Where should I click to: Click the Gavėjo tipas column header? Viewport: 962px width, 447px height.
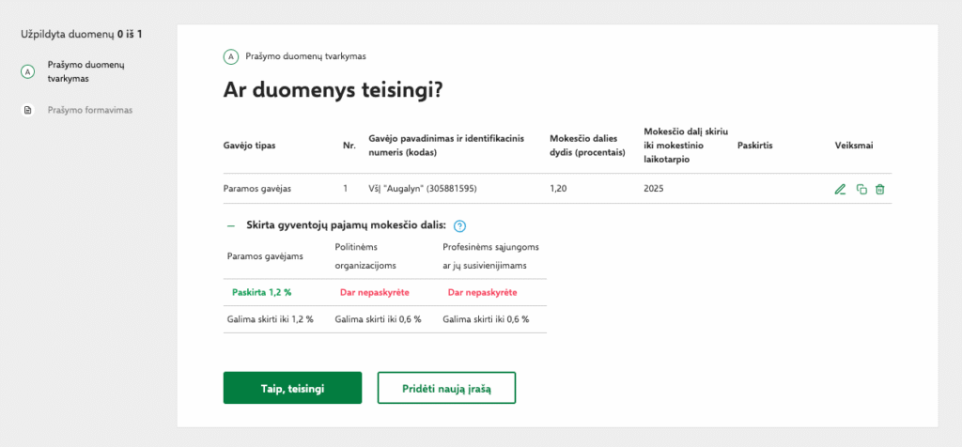point(249,146)
